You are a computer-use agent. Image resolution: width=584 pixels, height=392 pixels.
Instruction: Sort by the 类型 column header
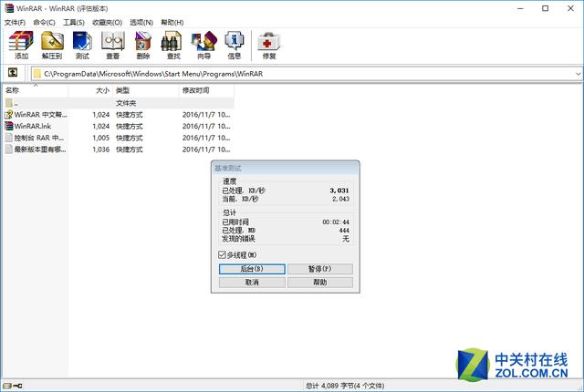pyautogui.click(x=146, y=90)
